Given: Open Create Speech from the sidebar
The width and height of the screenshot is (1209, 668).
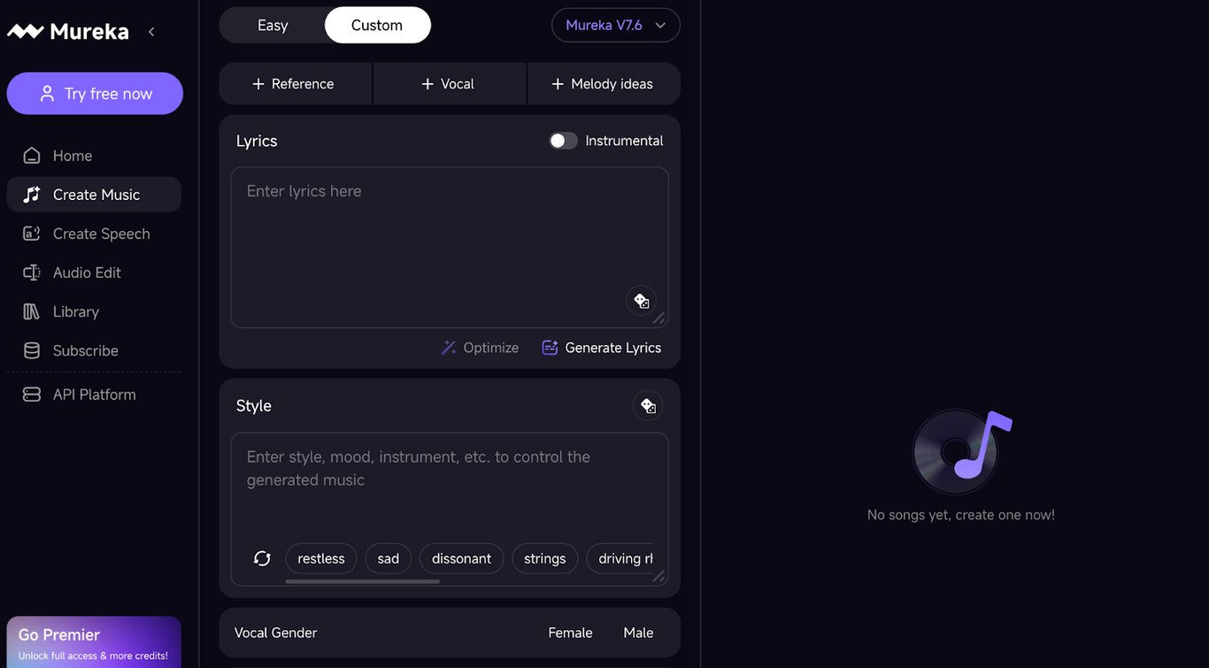Looking at the screenshot, I should tap(100, 233).
